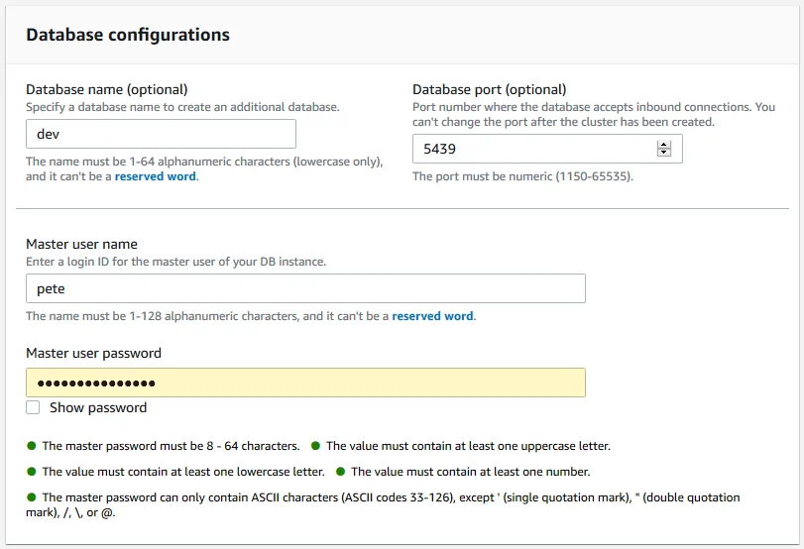Click green dot beside lowercase letter rule
The height and width of the screenshot is (549, 804).
[32, 471]
